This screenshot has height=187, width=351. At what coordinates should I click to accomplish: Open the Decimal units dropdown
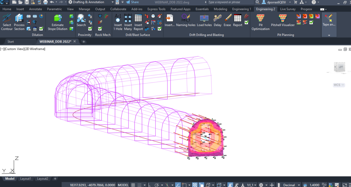(291, 185)
